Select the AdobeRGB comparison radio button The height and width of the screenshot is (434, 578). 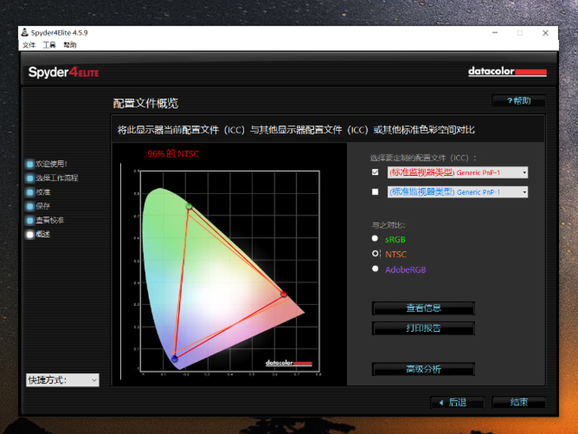pos(375,269)
